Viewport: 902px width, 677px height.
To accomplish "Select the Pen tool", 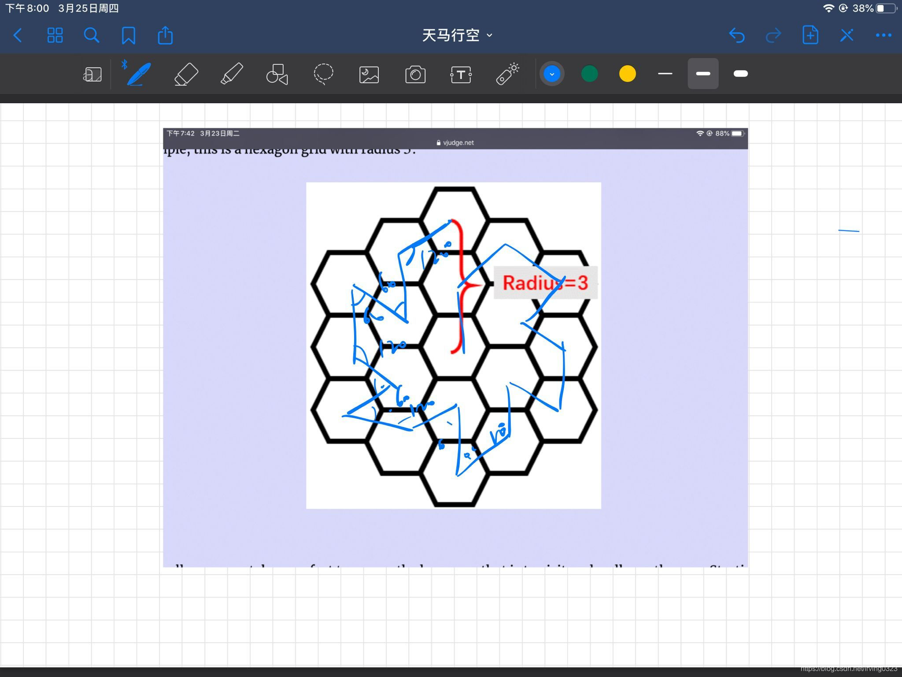I will pyautogui.click(x=139, y=74).
